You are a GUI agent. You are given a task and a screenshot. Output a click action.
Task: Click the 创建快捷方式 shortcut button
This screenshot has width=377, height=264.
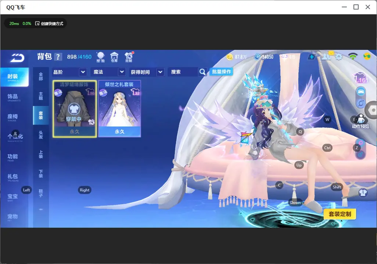[x=49, y=23]
